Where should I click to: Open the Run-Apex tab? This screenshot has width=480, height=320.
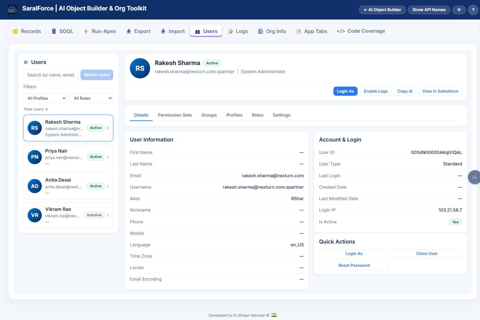click(x=100, y=31)
